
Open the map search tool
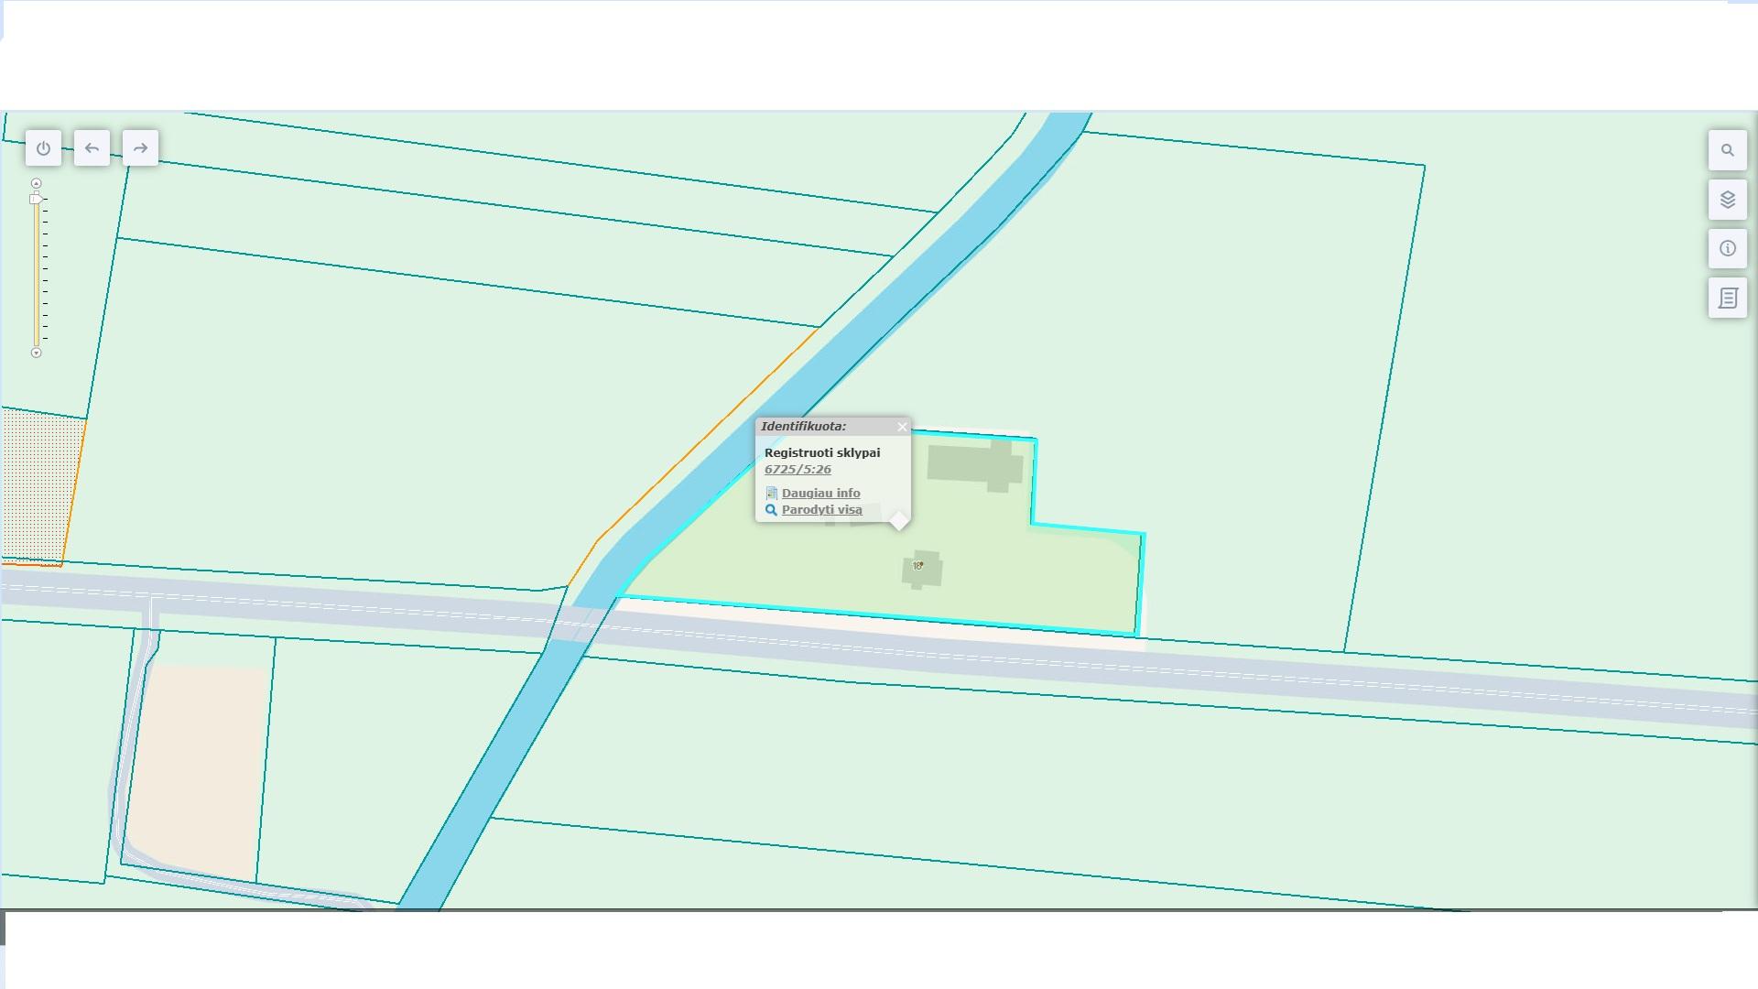1728,150
